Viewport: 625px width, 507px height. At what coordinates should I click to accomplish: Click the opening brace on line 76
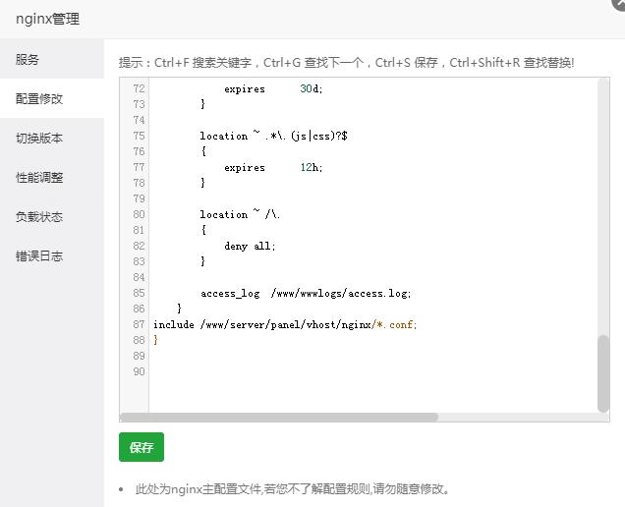click(203, 151)
